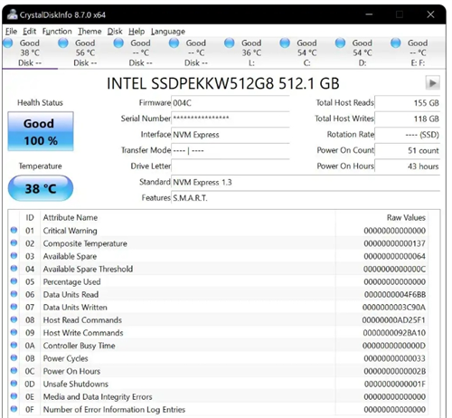Click the status dot for Available Spare Threshold

14,269
